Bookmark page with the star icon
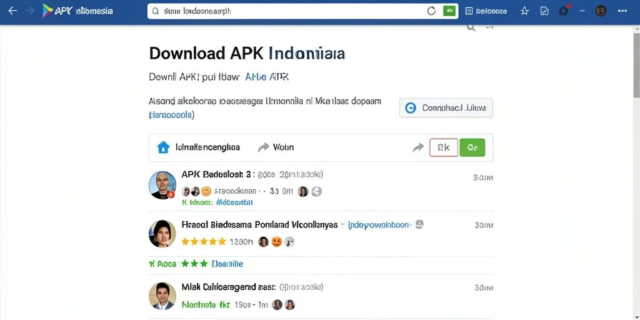The height and width of the screenshot is (320, 640). pyautogui.click(x=524, y=11)
